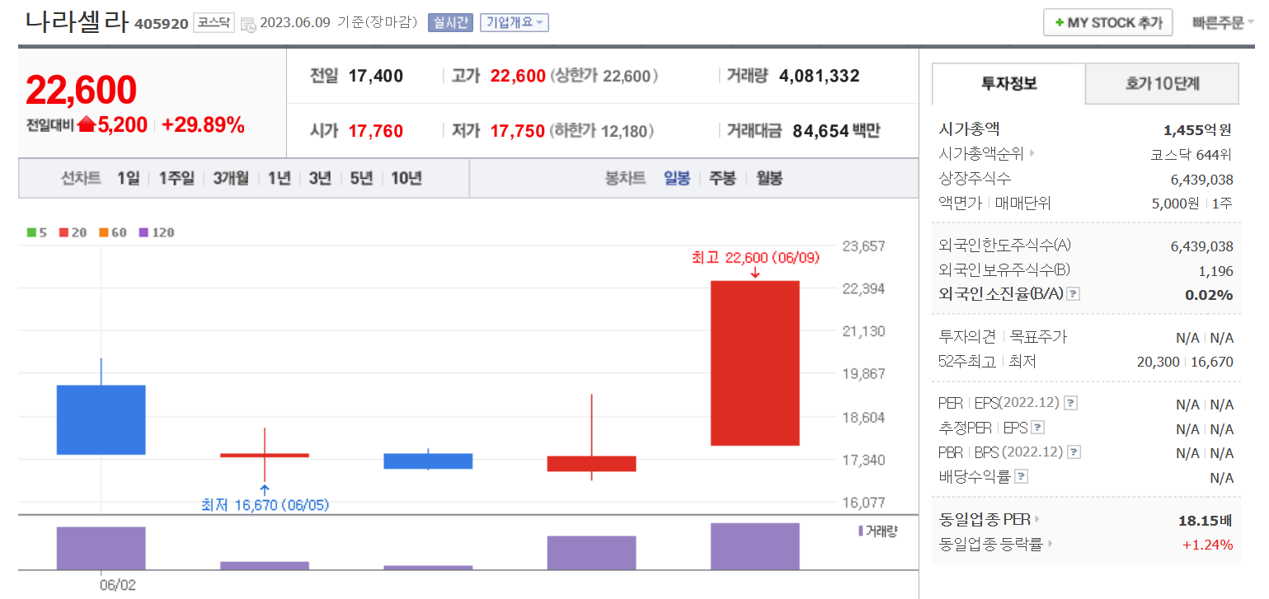The height and width of the screenshot is (599, 1269).
Task: Select the 10년 line chart period
Action: (407, 178)
